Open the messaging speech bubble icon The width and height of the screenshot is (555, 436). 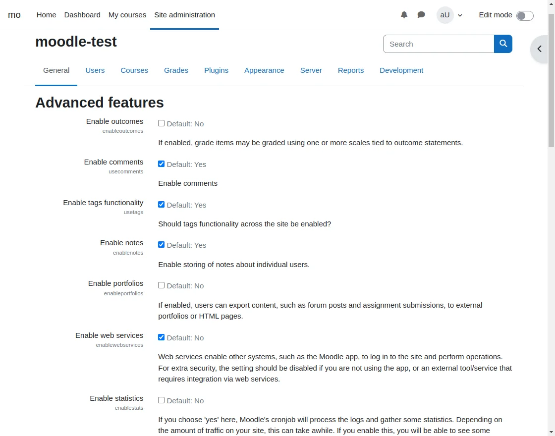(421, 15)
